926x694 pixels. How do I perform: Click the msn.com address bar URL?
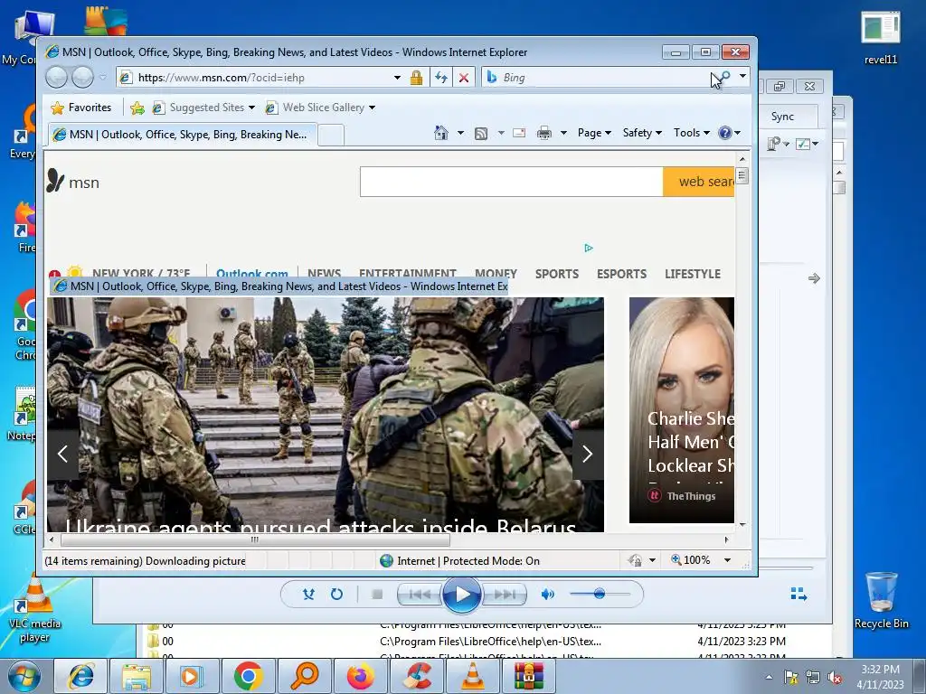(221, 78)
